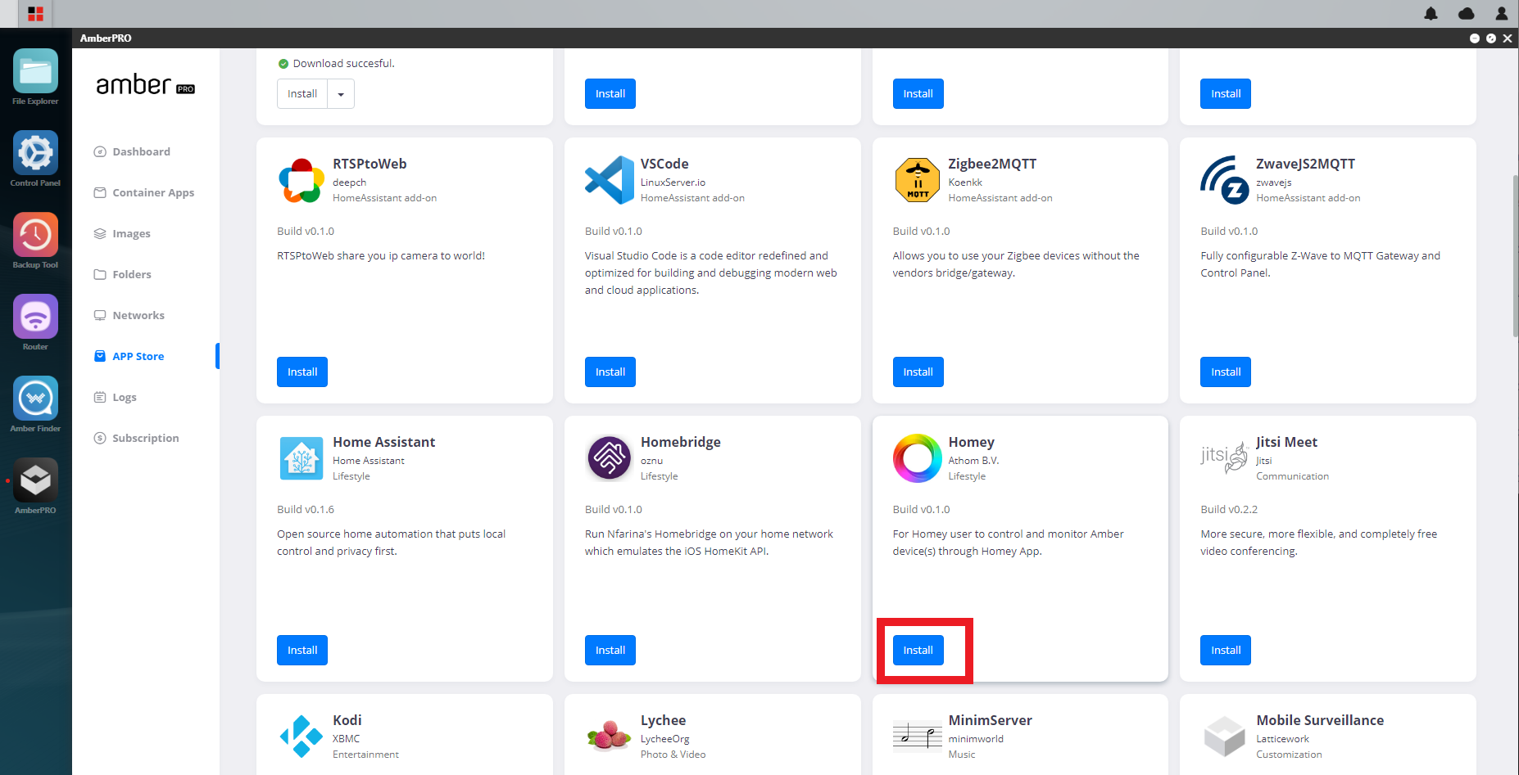Open Networks section
Viewport: 1519px width, 775px height.
(138, 315)
